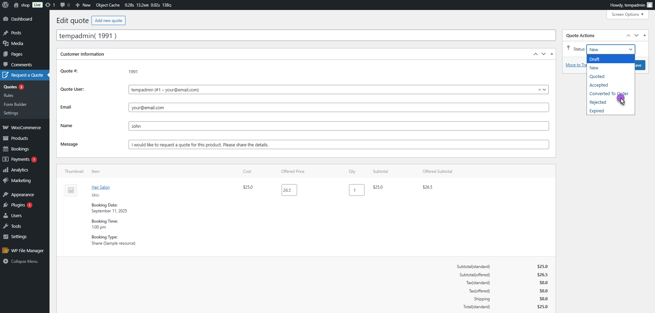Open Analytics from the sidebar
The image size is (655, 313).
click(x=19, y=170)
